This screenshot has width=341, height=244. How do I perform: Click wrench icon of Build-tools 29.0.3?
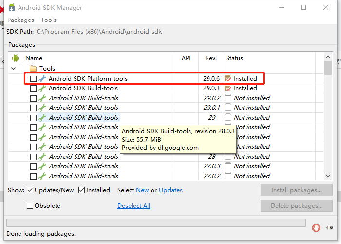tap(42, 88)
